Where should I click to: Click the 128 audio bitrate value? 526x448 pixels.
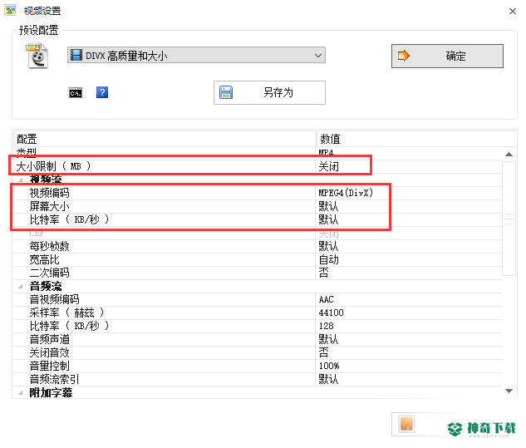(326, 326)
